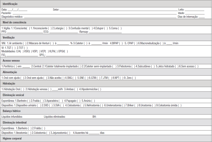Click the Leito input line
Screen dimensions: 212x142
195,10
